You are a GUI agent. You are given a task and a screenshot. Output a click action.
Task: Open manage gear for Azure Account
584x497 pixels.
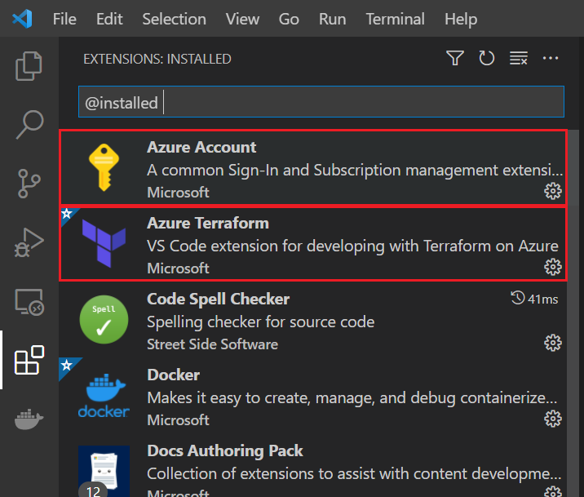[553, 191]
